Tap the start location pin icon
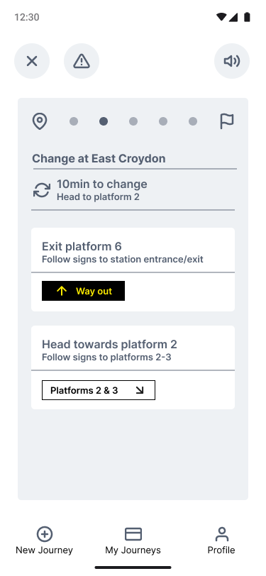 [x=40, y=121]
